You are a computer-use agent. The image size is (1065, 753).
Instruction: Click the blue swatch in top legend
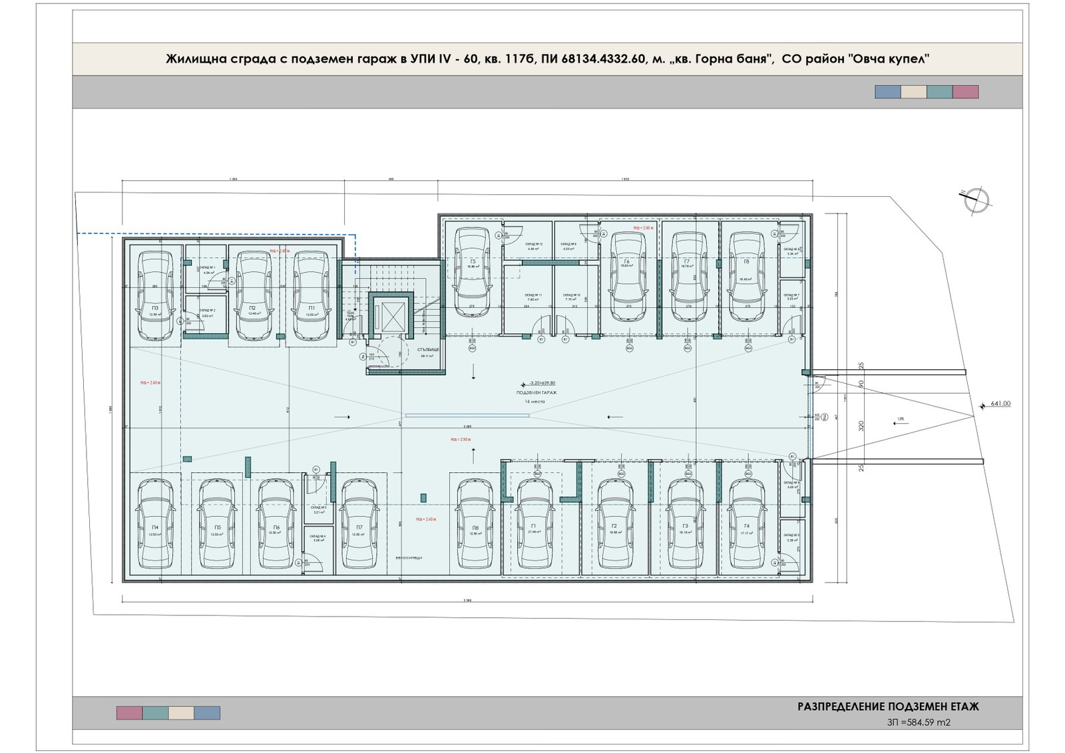[x=887, y=92]
